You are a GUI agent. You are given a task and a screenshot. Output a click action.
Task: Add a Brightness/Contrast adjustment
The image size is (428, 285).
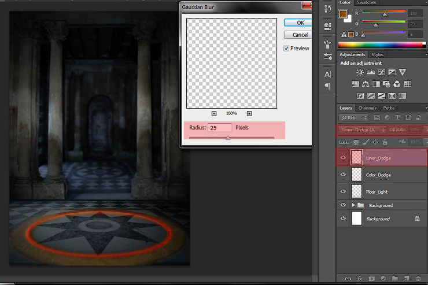tap(360, 72)
